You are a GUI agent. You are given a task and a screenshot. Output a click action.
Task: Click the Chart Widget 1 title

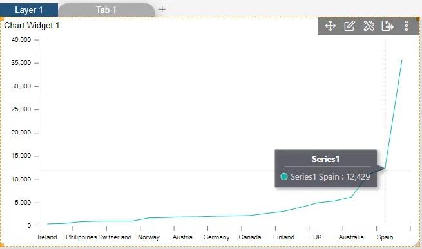tap(32, 25)
